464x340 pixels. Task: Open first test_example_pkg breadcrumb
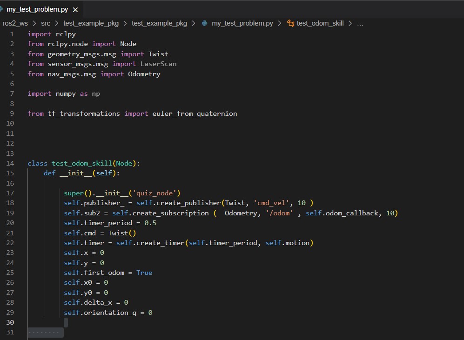coord(91,23)
